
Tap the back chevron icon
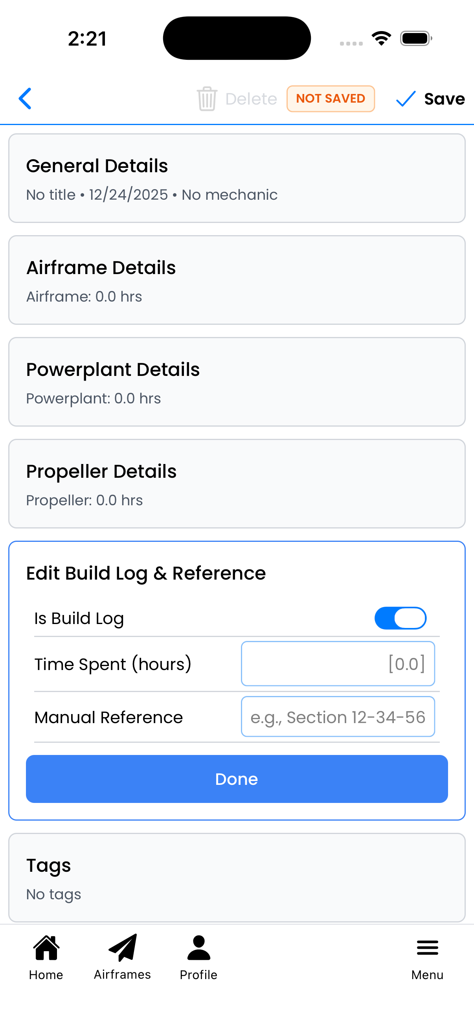pyautogui.click(x=25, y=98)
